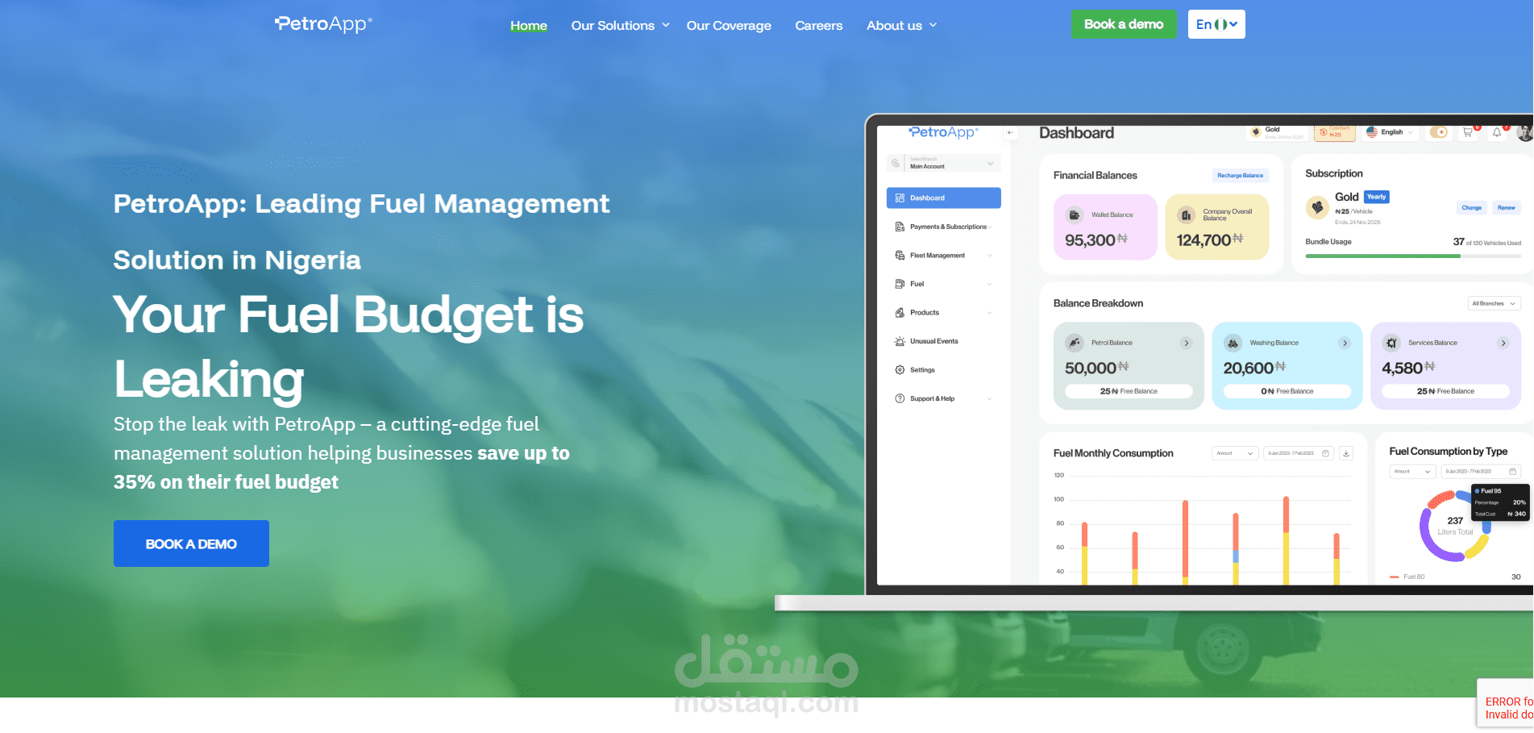Open Washing Balance details arrow
Viewport: 1534px width, 733px height.
click(x=1345, y=343)
